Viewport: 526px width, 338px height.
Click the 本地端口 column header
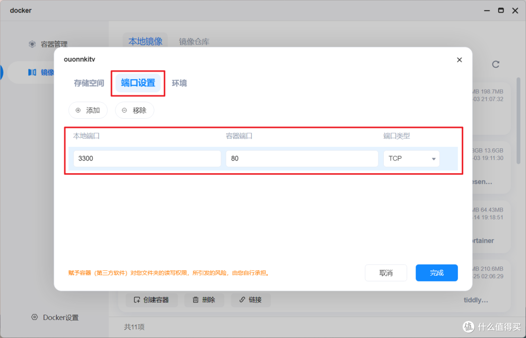point(86,136)
